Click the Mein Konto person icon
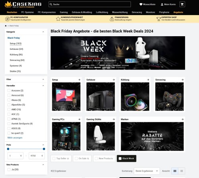This screenshot has height=178, width=199. coord(162,4)
